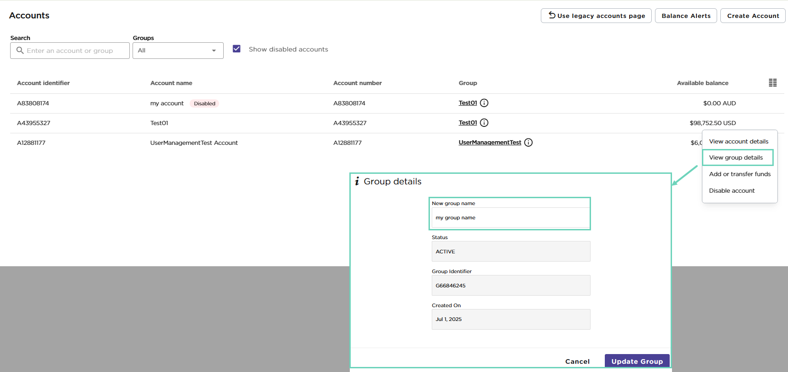Uncheck Show disabled accounts checkbox
Viewport: 788px width, 372px height.
[237, 49]
